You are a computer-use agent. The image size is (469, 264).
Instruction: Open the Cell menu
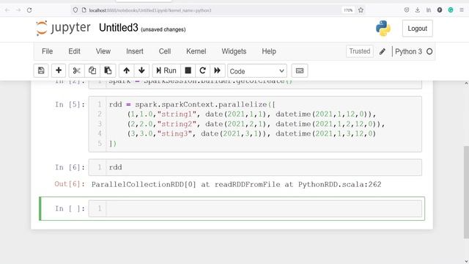[165, 51]
